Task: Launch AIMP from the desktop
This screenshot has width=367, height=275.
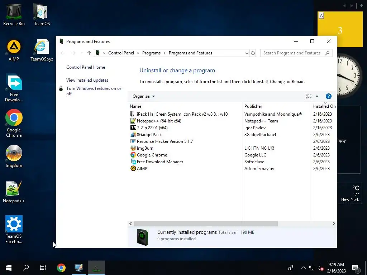Action: [x=14, y=50]
